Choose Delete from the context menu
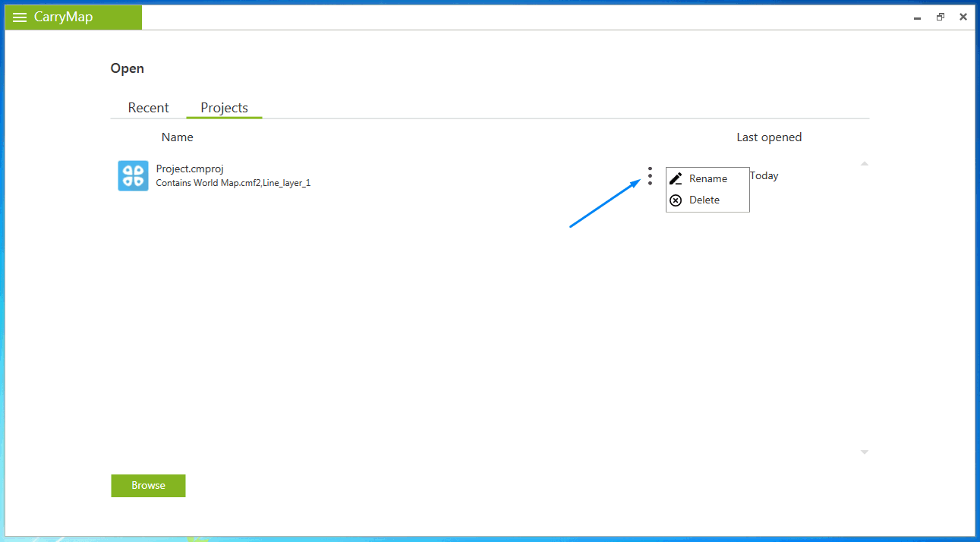980x542 pixels. [704, 200]
